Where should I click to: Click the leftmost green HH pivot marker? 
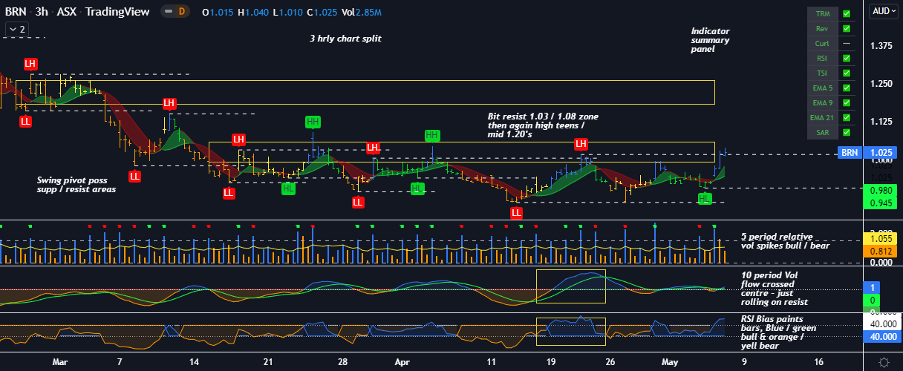pos(313,122)
